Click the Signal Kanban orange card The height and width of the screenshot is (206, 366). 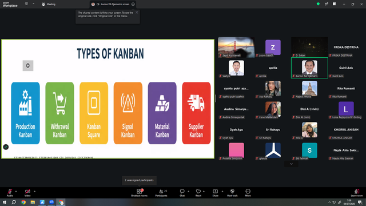(x=128, y=113)
